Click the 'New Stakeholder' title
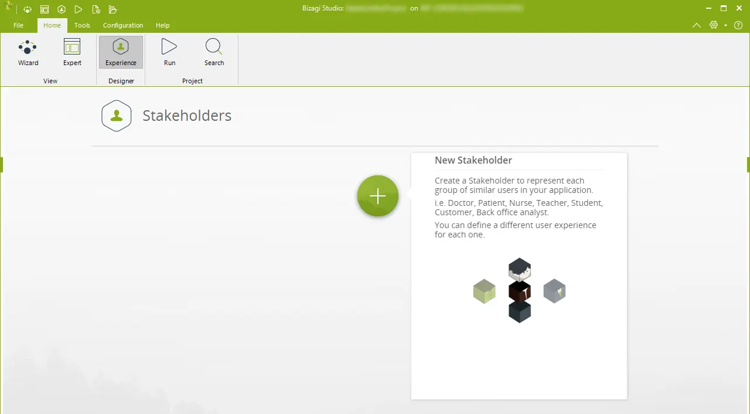 click(473, 160)
